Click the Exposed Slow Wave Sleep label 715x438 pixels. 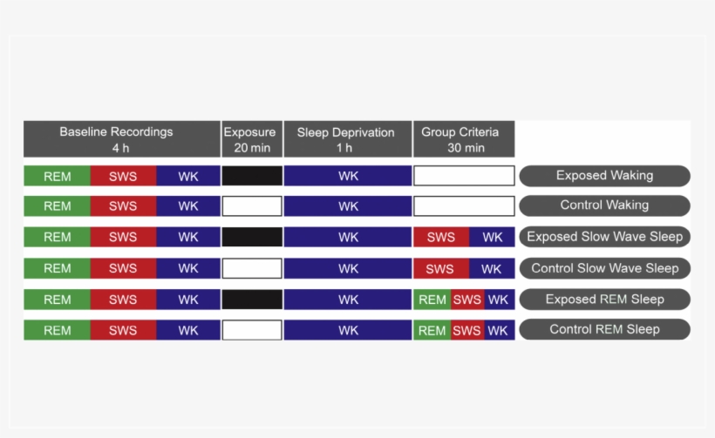tap(604, 237)
